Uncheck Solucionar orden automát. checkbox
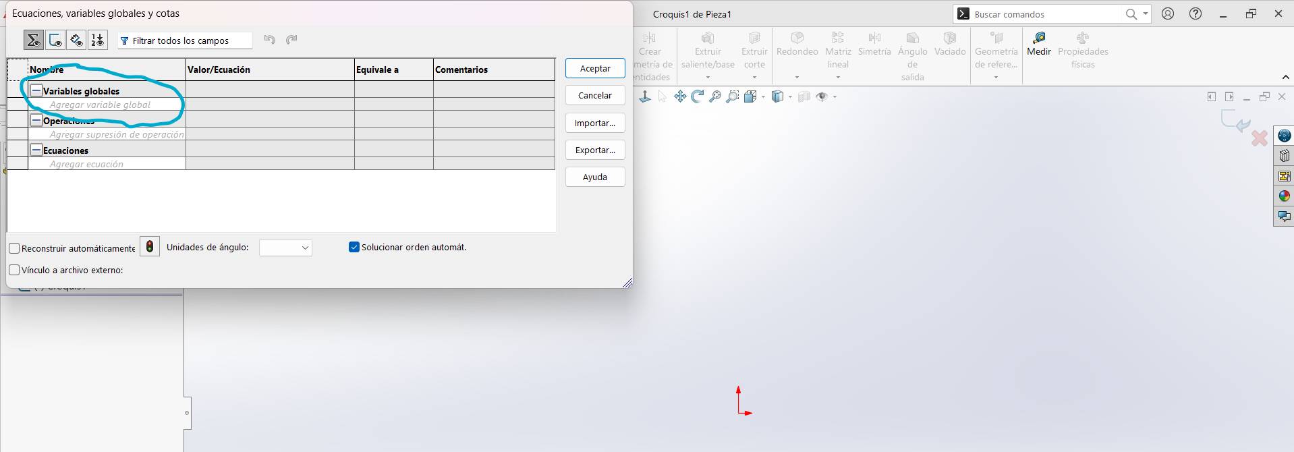 point(354,247)
